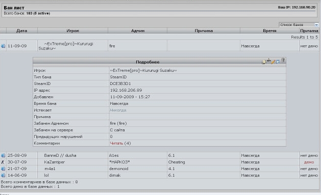Image resolution: width=321 pixels, height=195 pixels.
Task: Click the yellow note icon in Подробнее header
Action: (264, 62)
